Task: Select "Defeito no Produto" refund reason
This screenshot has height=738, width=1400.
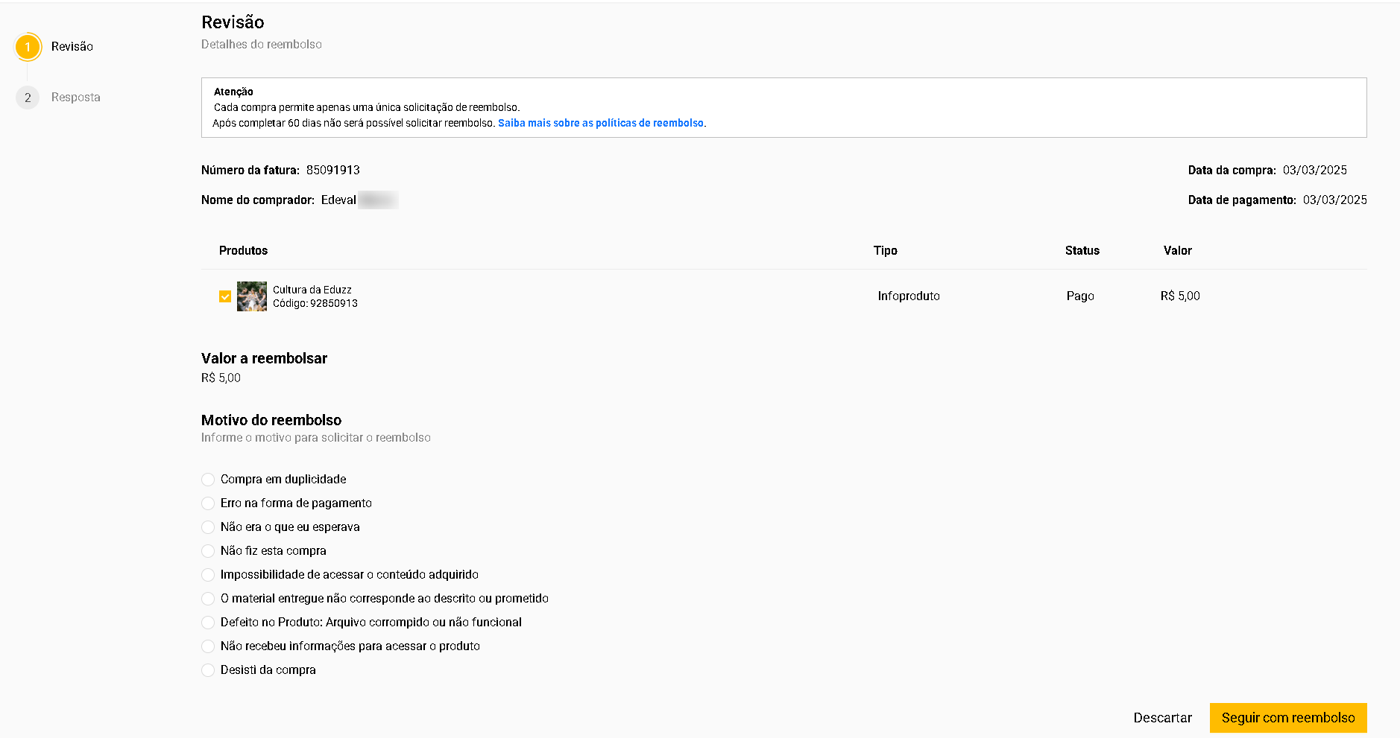Action: (x=208, y=623)
